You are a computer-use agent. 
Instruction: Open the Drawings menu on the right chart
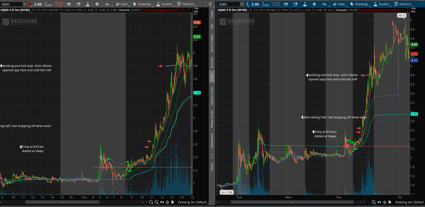359,4
